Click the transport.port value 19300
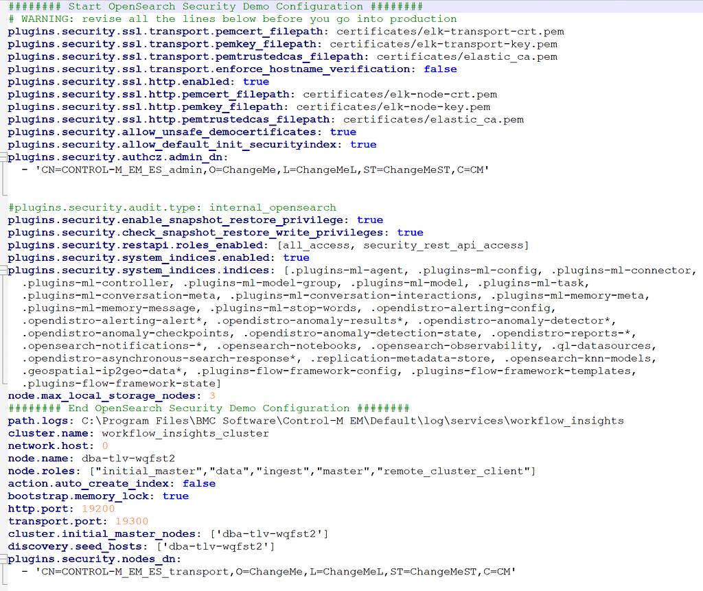This screenshot has height=591, width=703. (130, 521)
